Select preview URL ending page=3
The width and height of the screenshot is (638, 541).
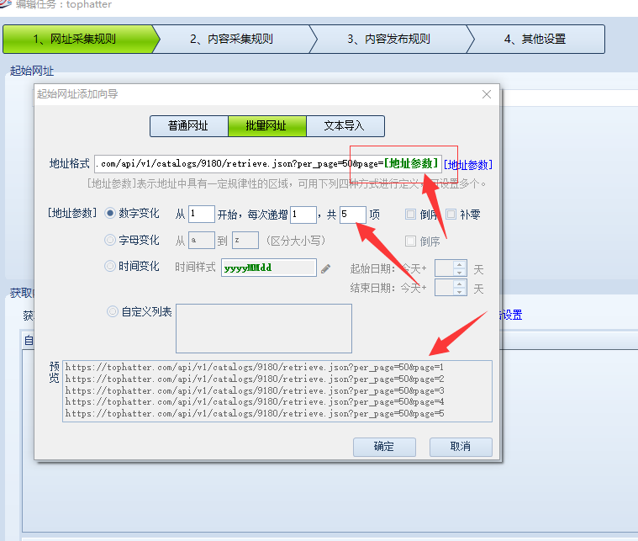coord(255,390)
